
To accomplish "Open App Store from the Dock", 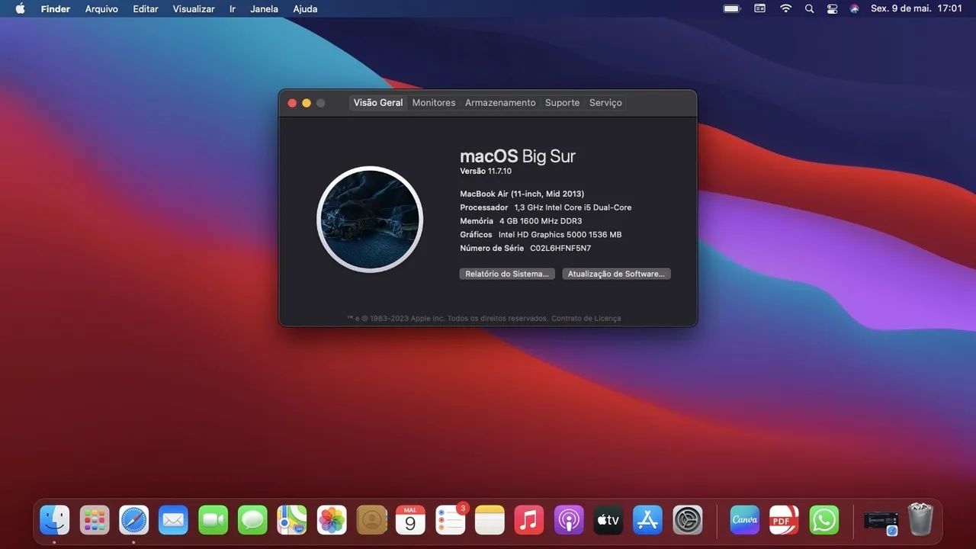I will pos(648,520).
